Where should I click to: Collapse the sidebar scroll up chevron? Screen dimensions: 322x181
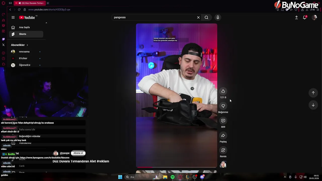(46, 23)
